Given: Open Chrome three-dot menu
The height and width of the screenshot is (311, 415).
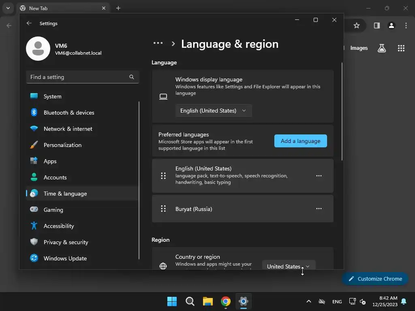Looking at the screenshot, I should click(406, 26).
